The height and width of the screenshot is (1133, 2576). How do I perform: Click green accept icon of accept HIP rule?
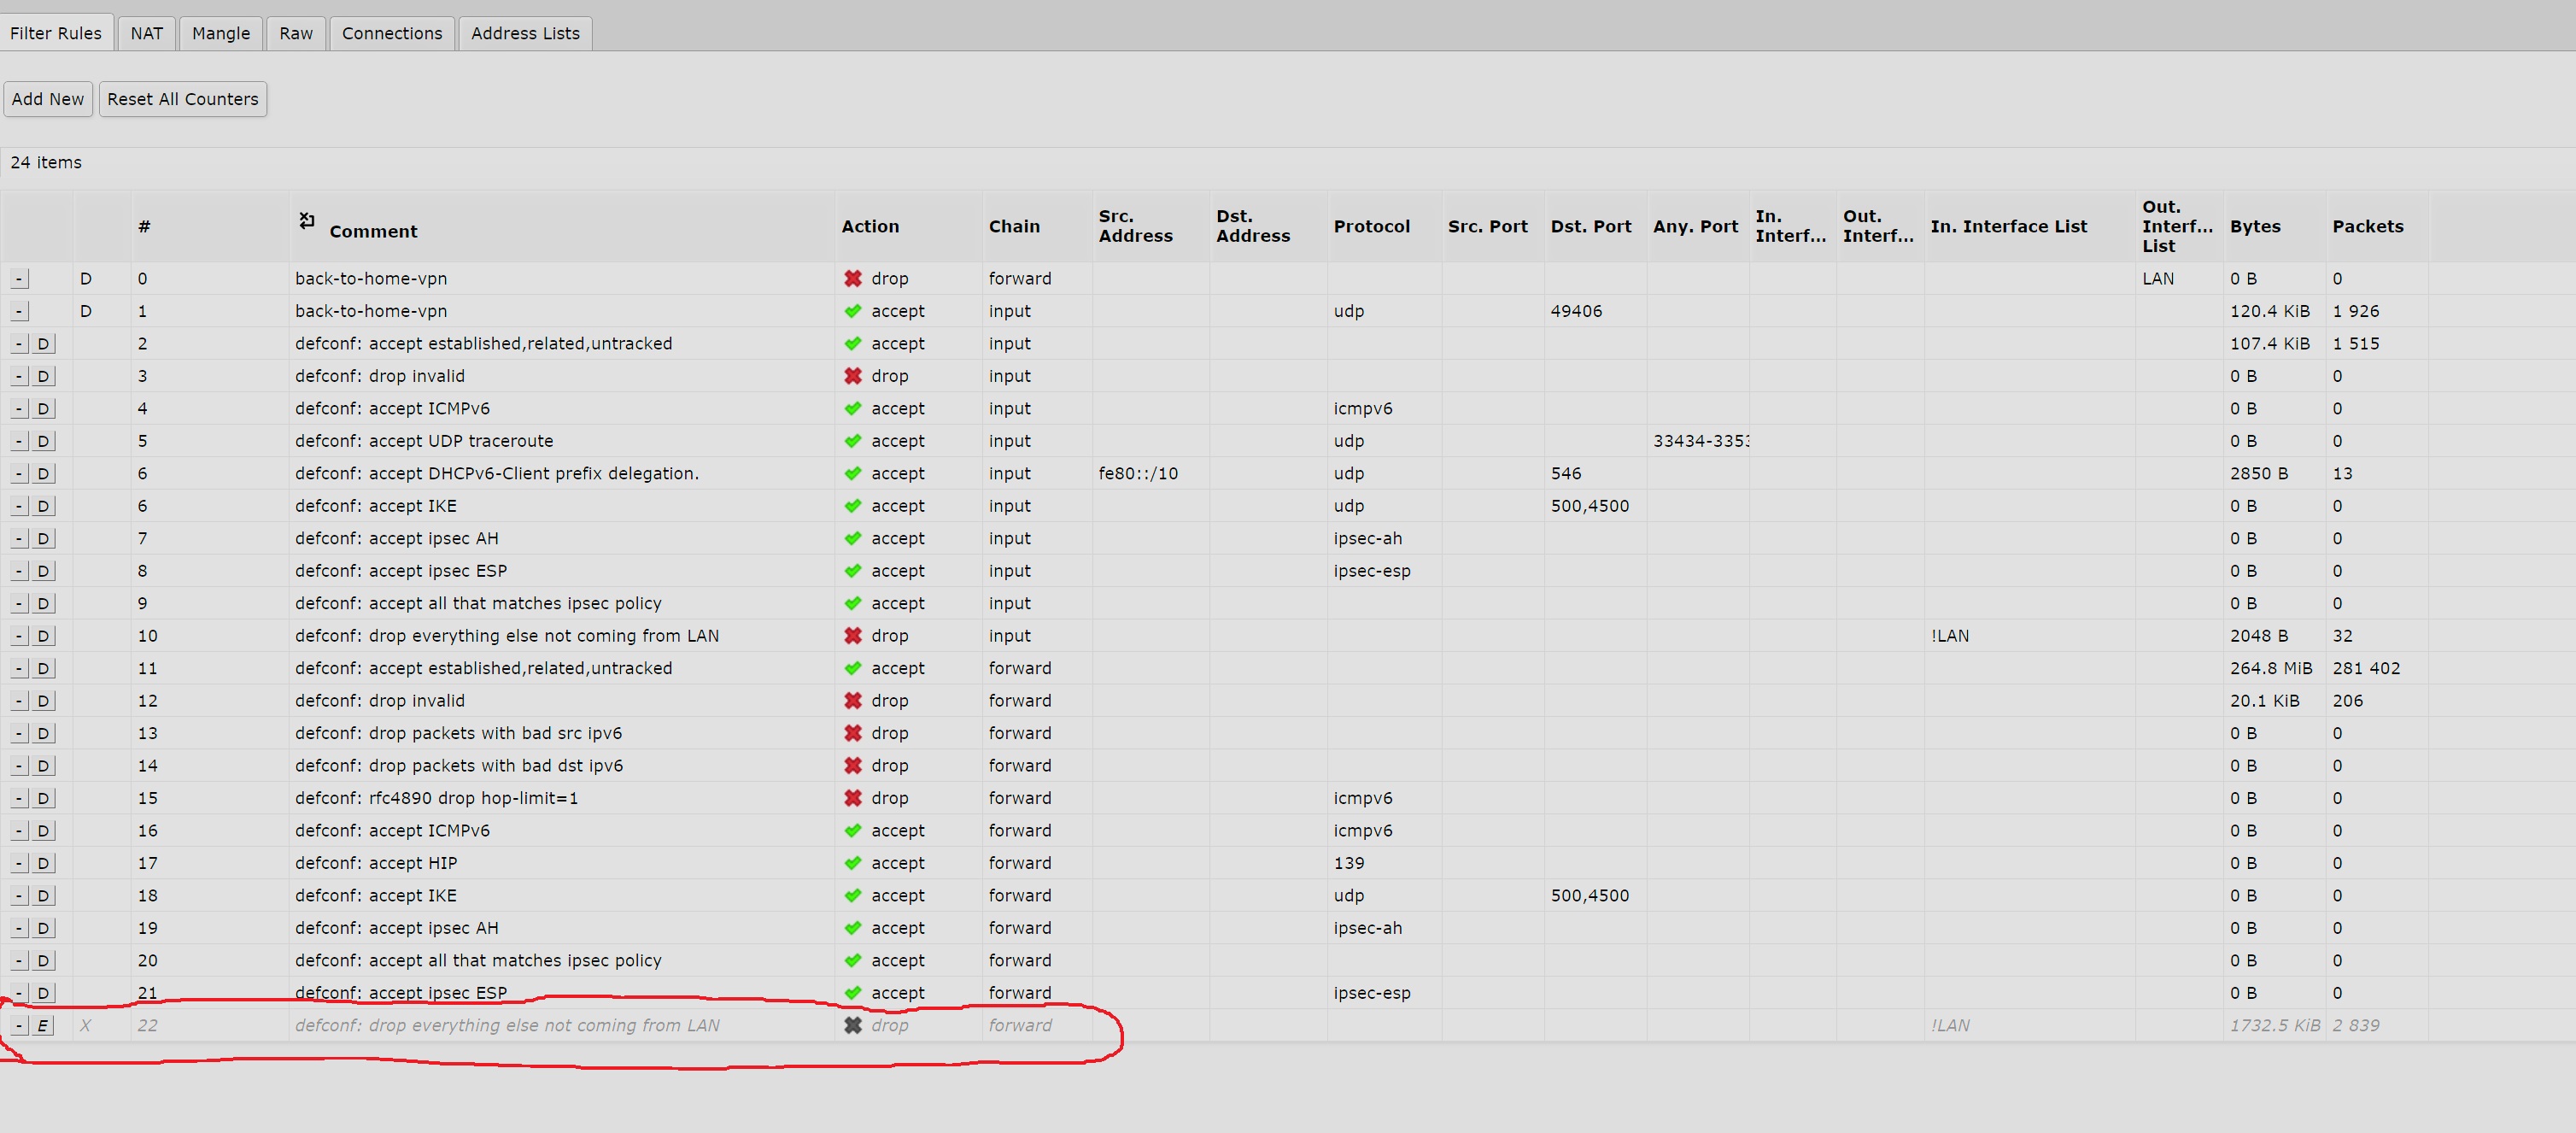coord(852,863)
